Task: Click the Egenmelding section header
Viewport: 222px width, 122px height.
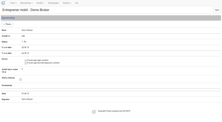Action: 8,18
